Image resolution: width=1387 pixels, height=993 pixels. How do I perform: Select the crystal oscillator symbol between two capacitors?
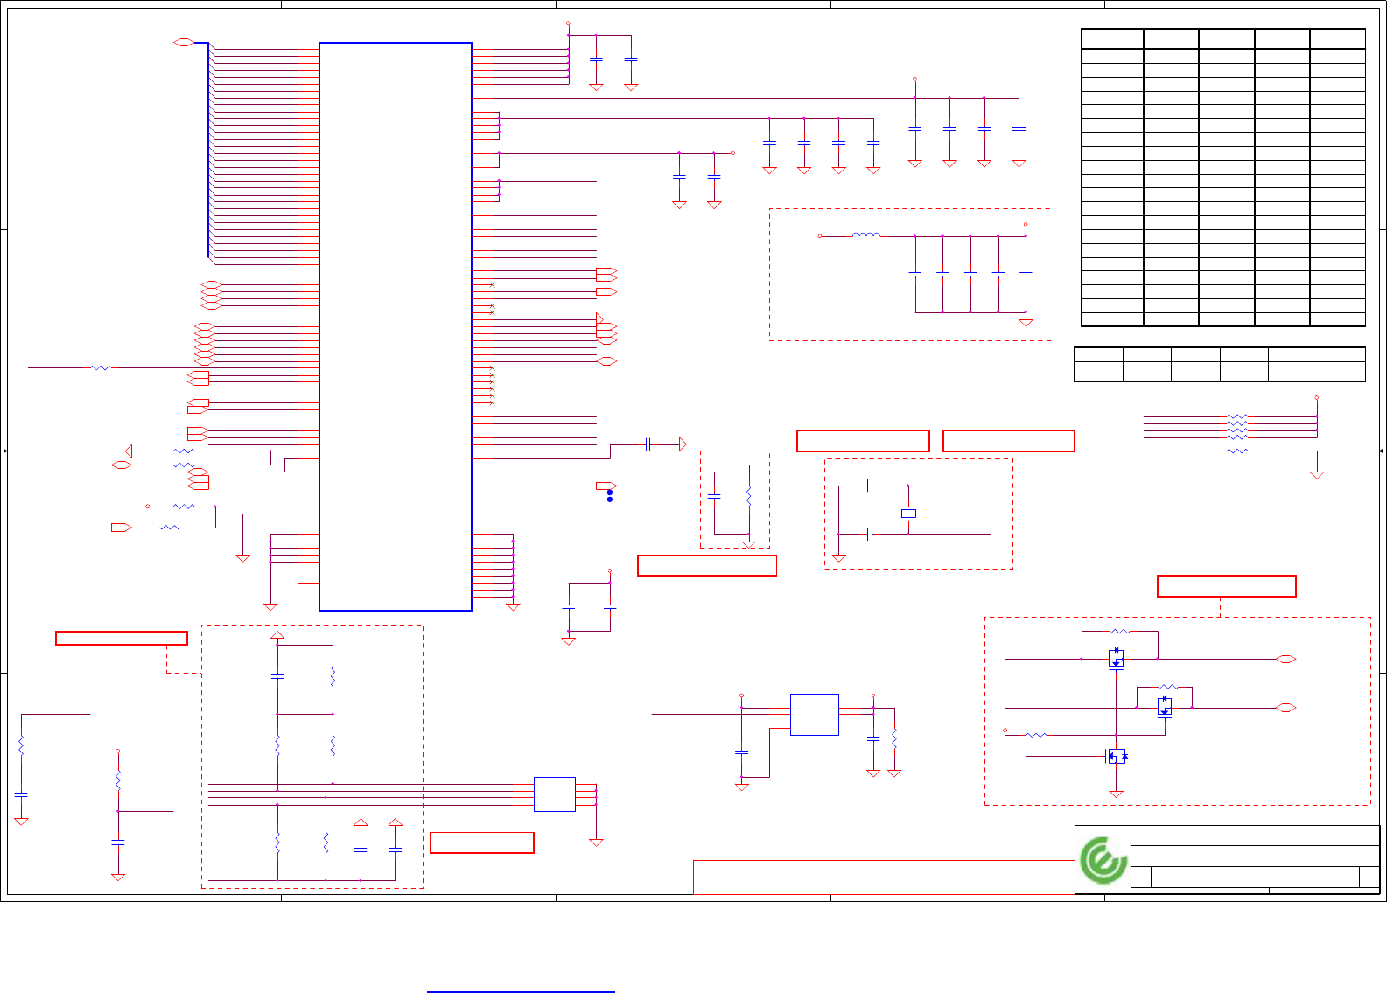tap(908, 514)
